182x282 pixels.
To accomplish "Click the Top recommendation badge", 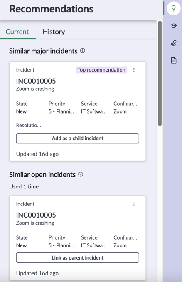I will [x=101, y=70].
